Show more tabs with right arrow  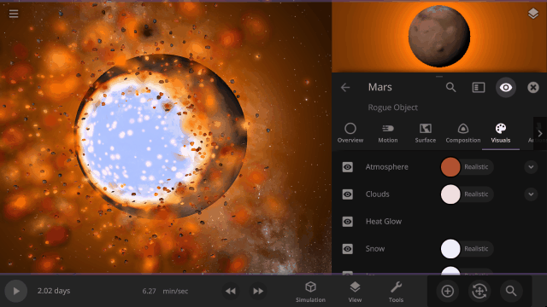coord(540,133)
